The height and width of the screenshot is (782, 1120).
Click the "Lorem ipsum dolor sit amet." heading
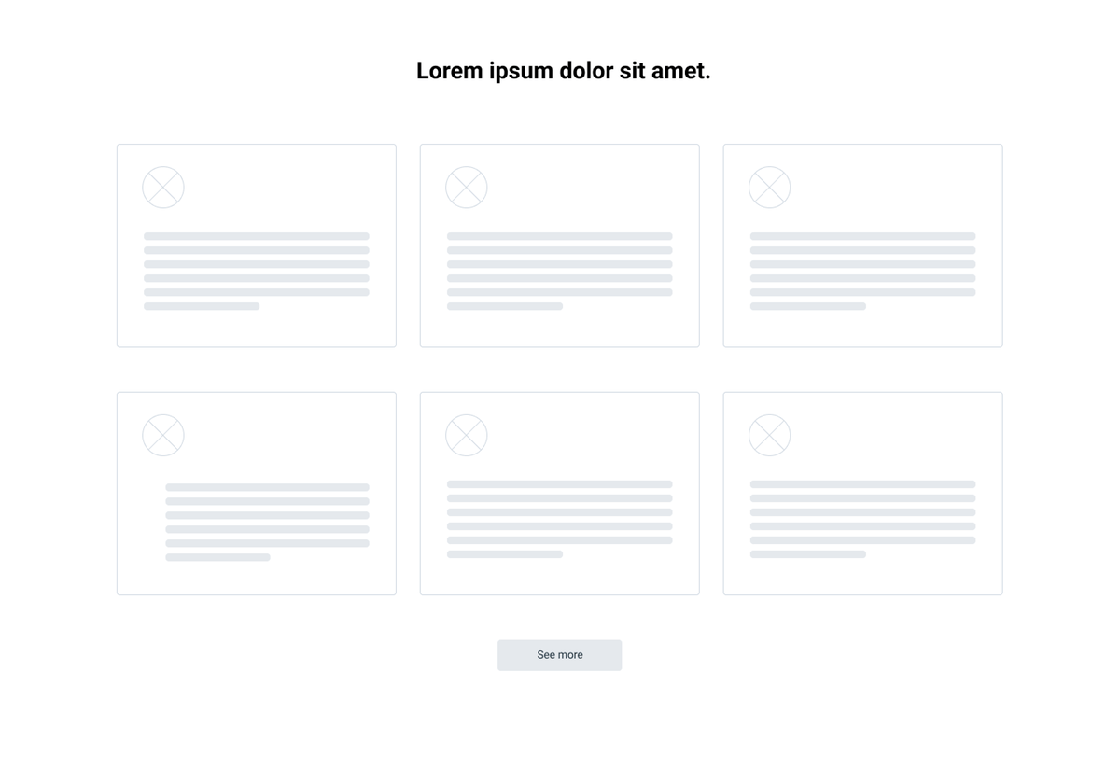tap(563, 71)
